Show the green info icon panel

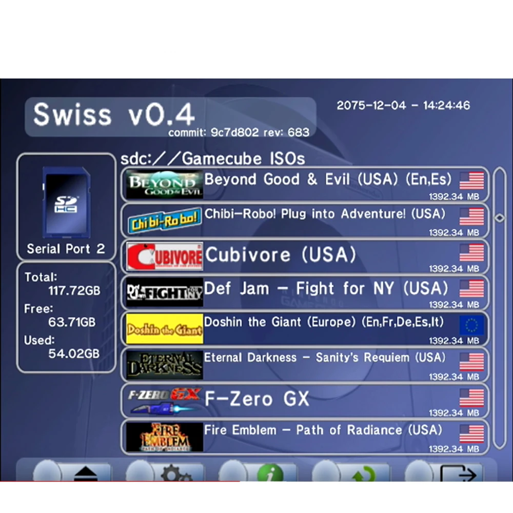pos(270,472)
